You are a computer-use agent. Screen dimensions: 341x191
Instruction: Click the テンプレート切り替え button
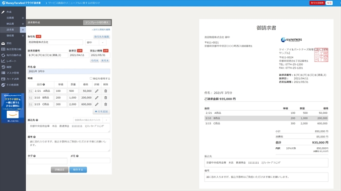tap(97, 22)
